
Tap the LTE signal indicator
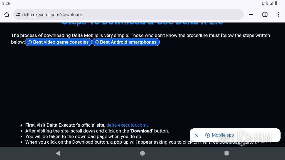click(x=267, y=3)
